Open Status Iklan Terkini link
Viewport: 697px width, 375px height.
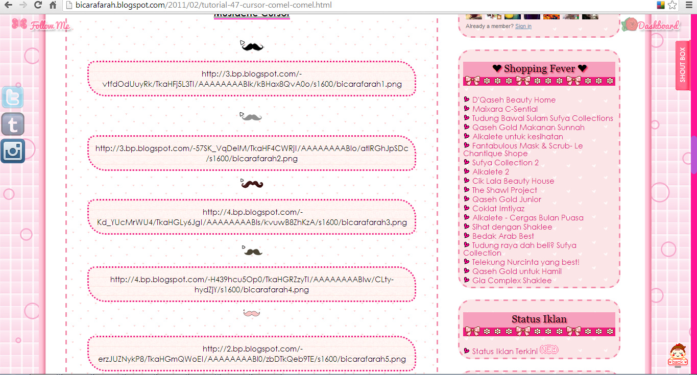pos(504,351)
